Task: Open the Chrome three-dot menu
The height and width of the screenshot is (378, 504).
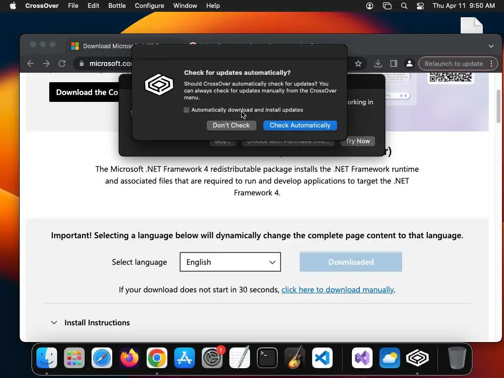Action: point(492,63)
